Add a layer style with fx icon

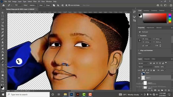point(152,90)
